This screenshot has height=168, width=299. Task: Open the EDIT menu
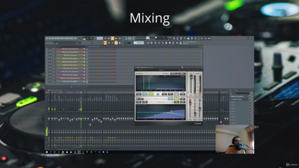pos(50,38)
